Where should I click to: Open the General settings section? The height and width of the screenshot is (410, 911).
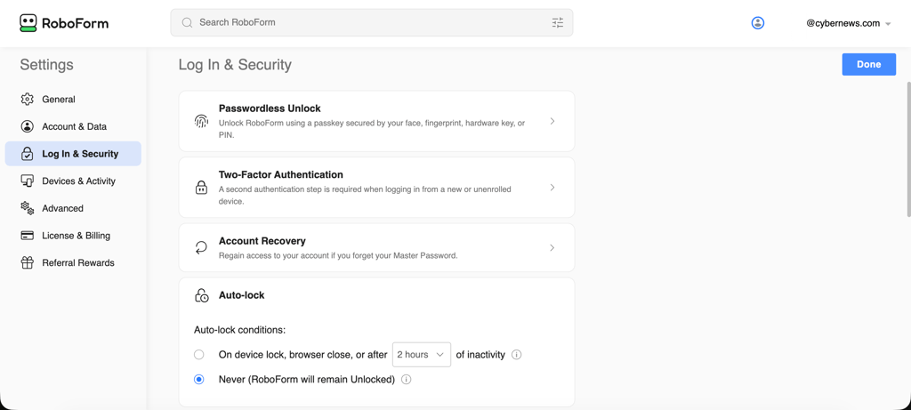coord(73,100)
